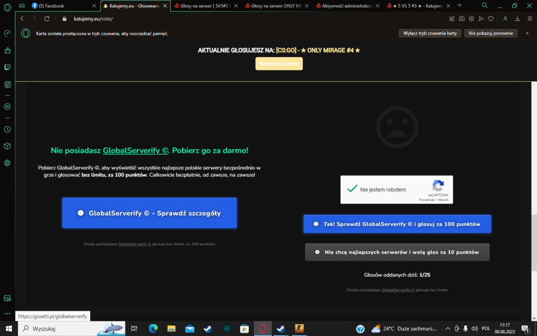This screenshot has width=537, height=336.
Task: Open reCAPTCHA Prywatność link
Action: click(427, 200)
